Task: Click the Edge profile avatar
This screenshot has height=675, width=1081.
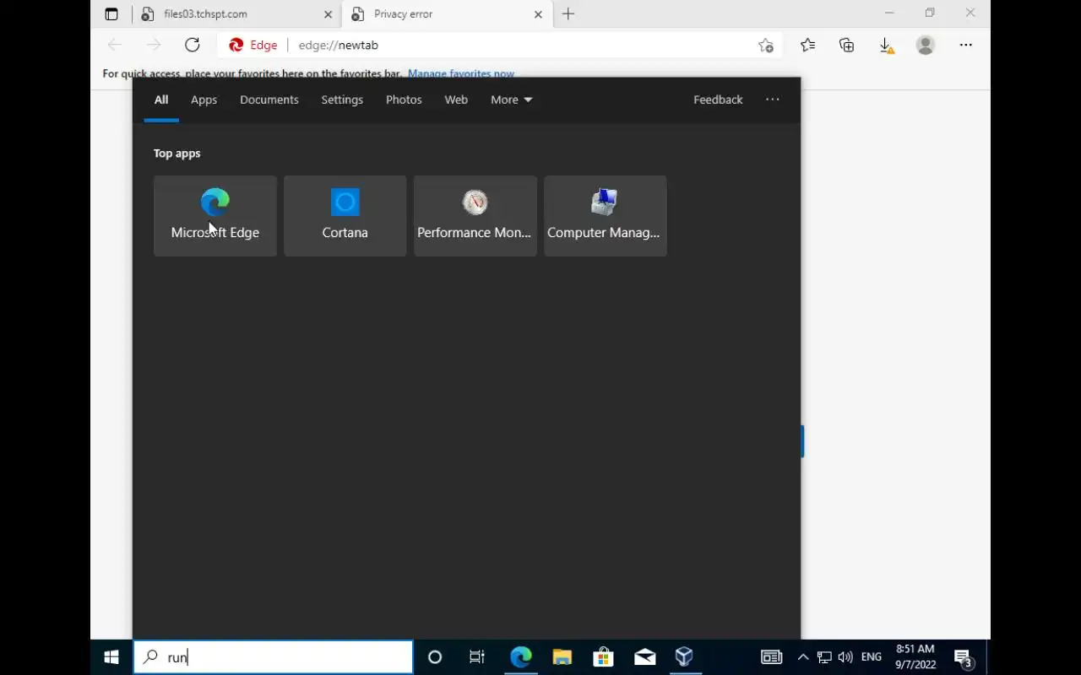Action: (926, 45)
